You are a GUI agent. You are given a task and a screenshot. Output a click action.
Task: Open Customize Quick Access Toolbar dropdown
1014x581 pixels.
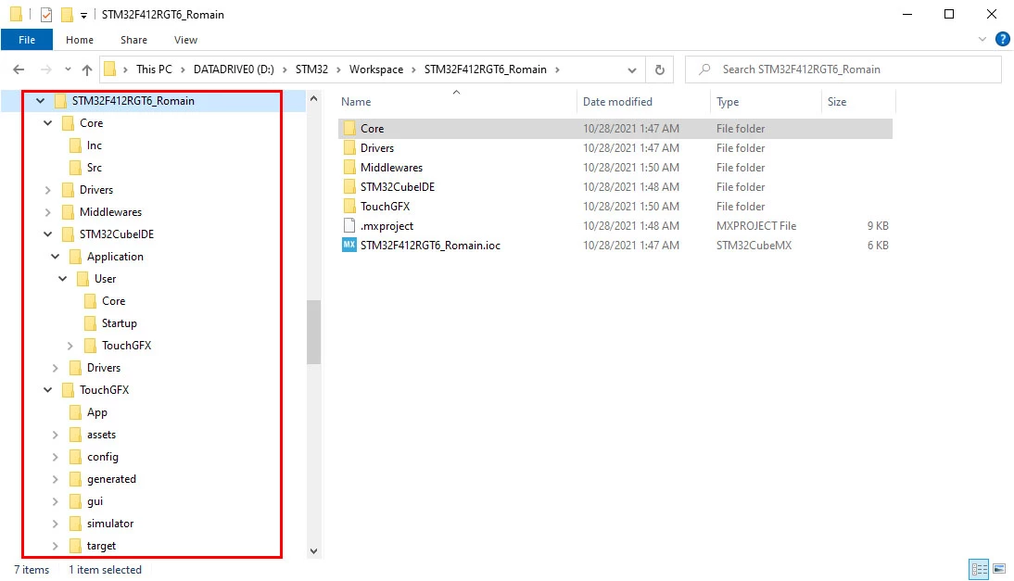(x=83, y=15)
